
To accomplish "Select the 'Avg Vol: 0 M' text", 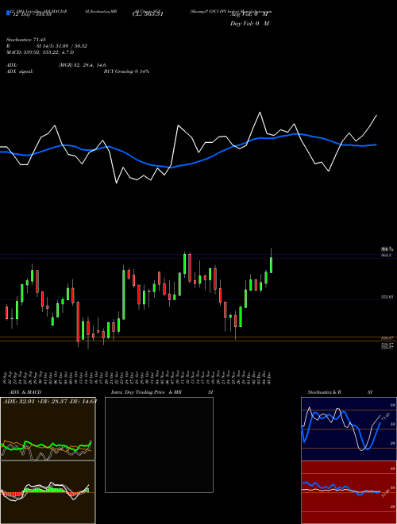I will point(249,15).
